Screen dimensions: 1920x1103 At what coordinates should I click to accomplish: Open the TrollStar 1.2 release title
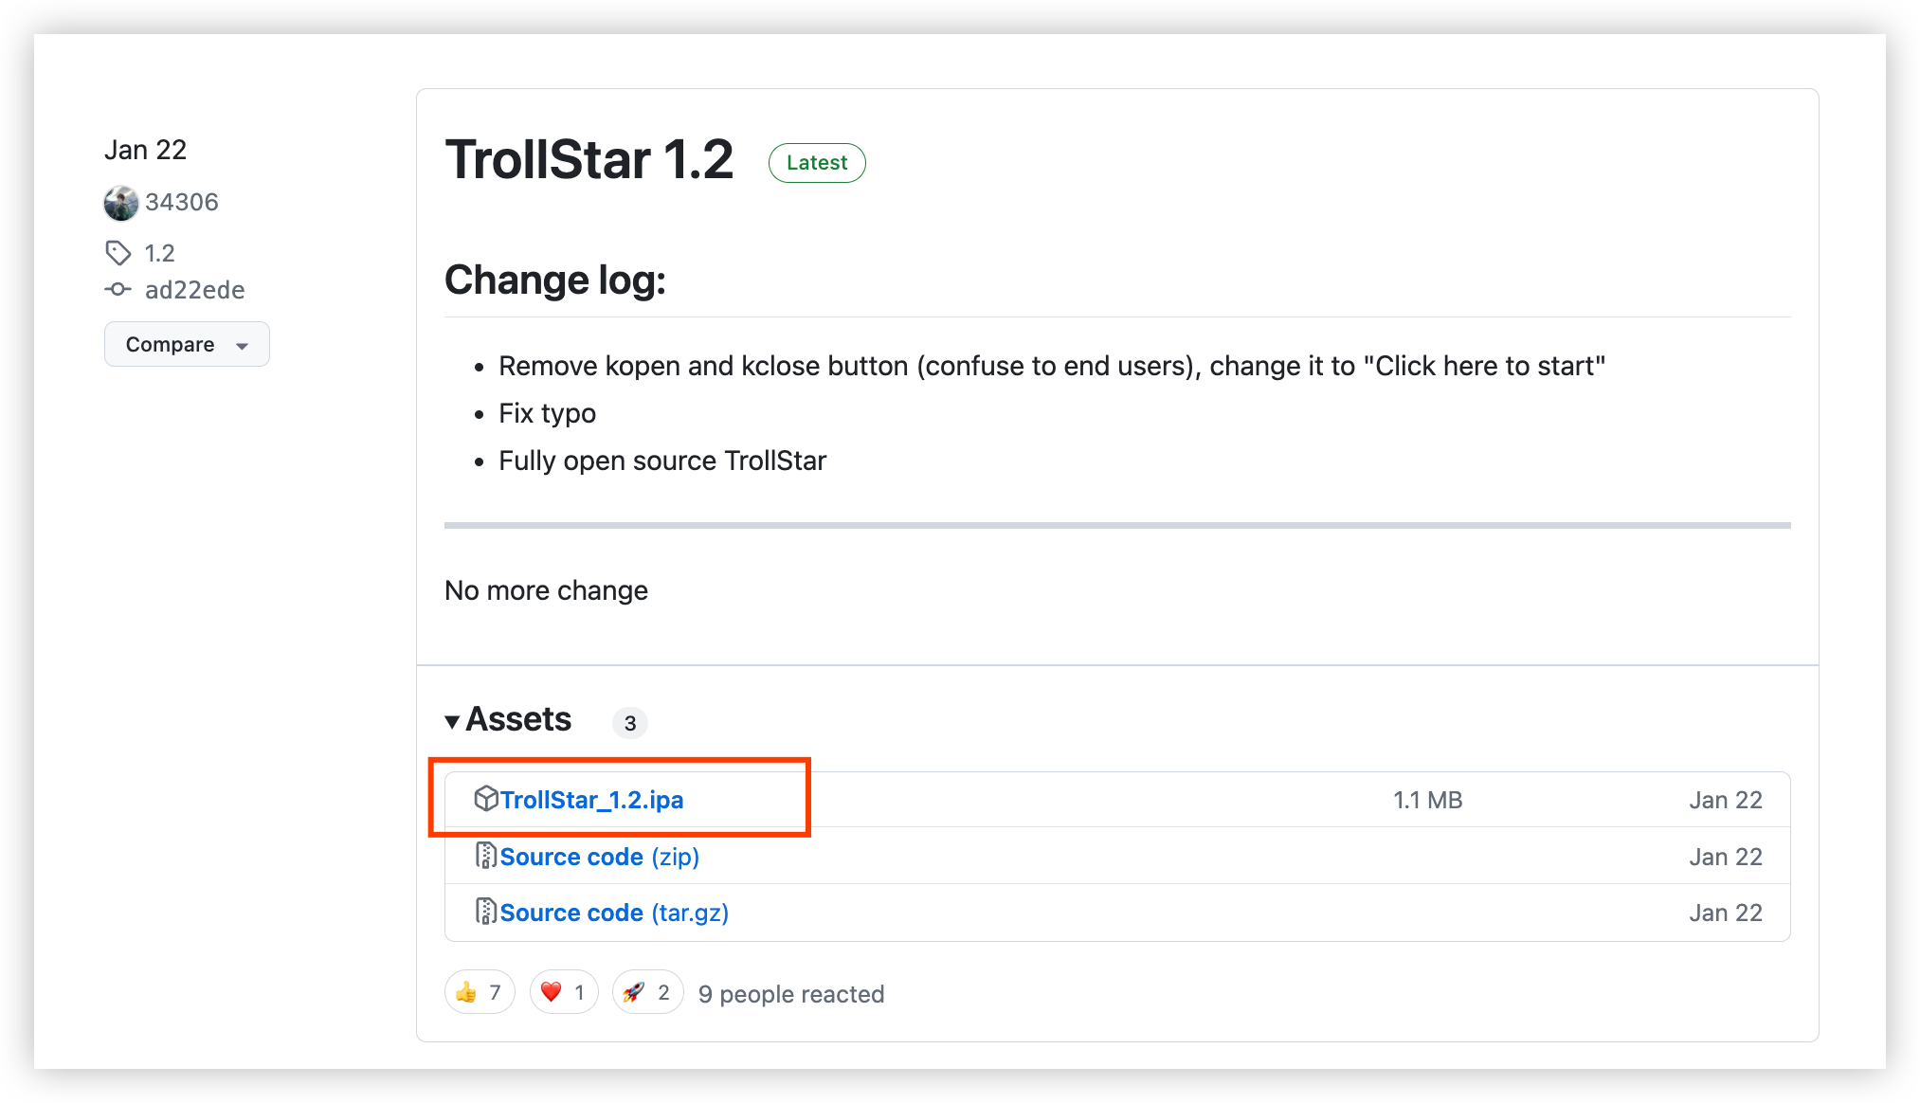[x=589, y=159]
